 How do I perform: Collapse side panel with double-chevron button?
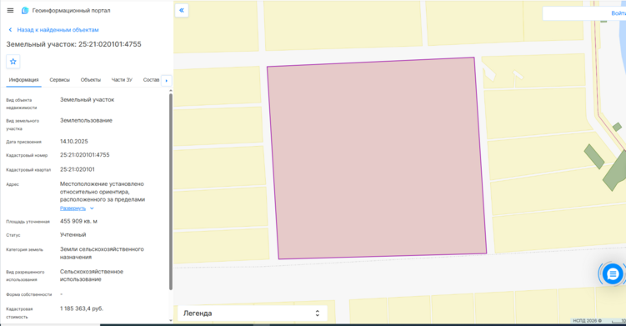182,10
